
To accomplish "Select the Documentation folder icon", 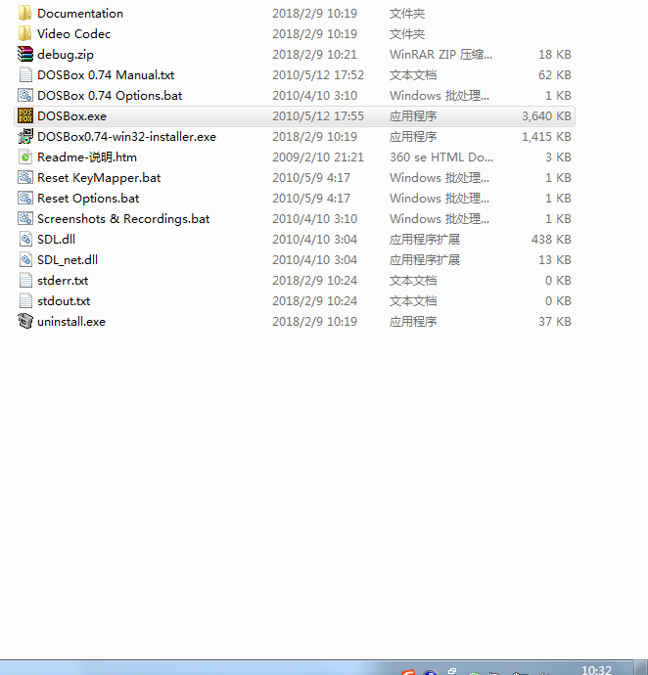I will coord(25,13).
